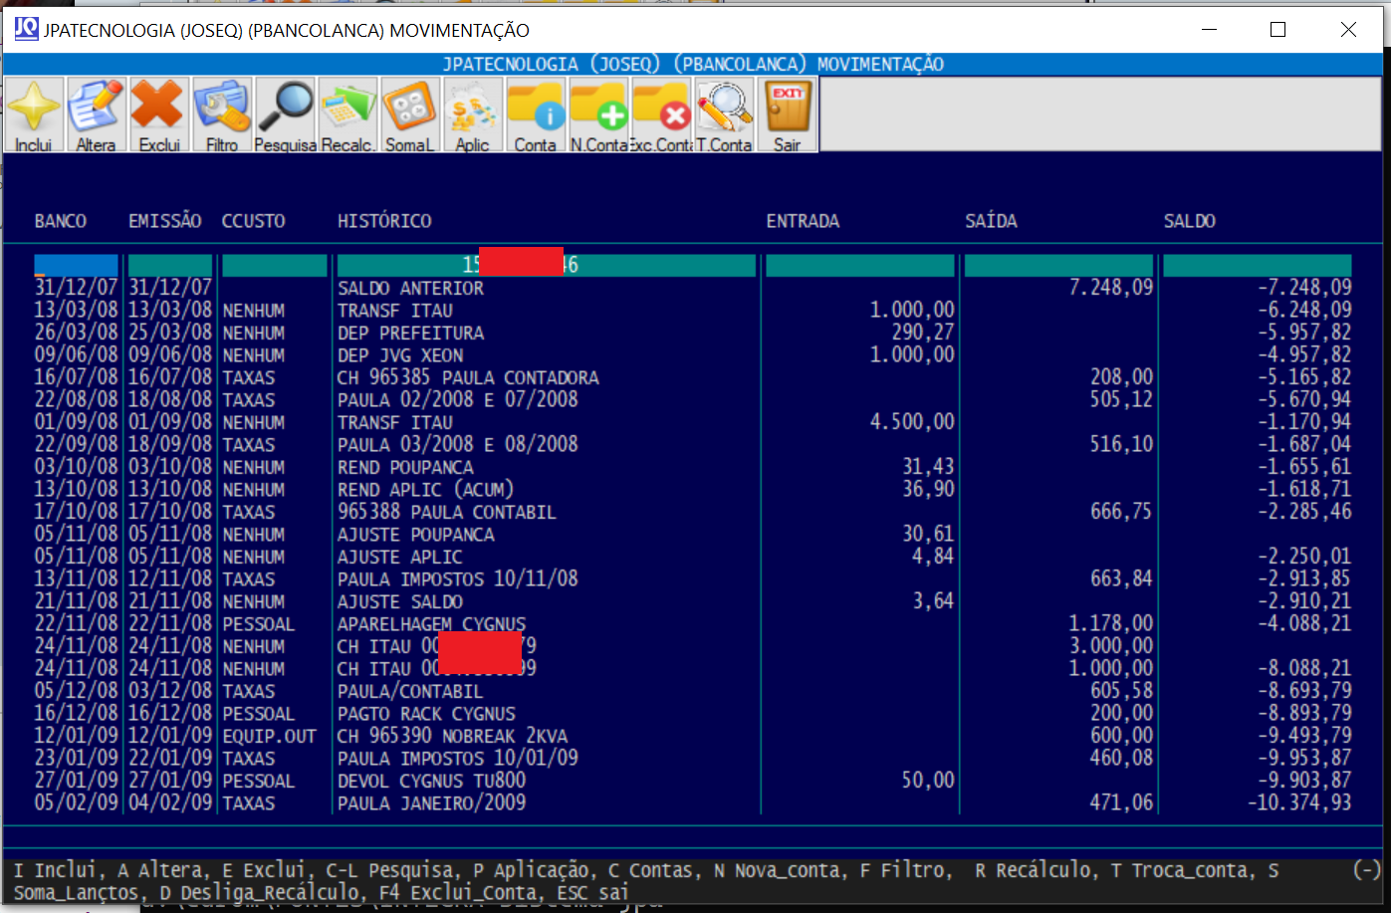1391x913 pixels.
Task: Open the Filtro folder icon
Action: point(221,114)
